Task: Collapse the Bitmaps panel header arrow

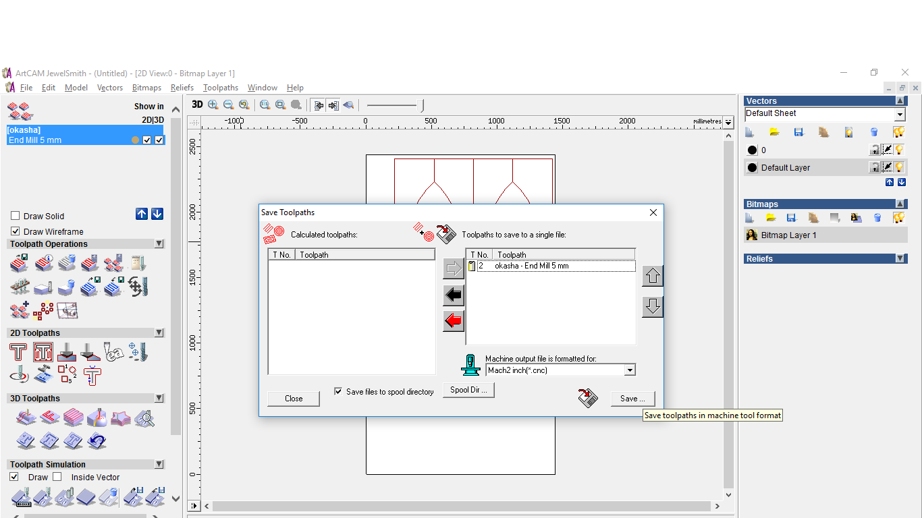Action: 900,204
